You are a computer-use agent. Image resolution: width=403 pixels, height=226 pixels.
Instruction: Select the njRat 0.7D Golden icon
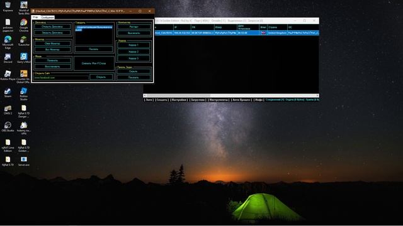(24, 145)
